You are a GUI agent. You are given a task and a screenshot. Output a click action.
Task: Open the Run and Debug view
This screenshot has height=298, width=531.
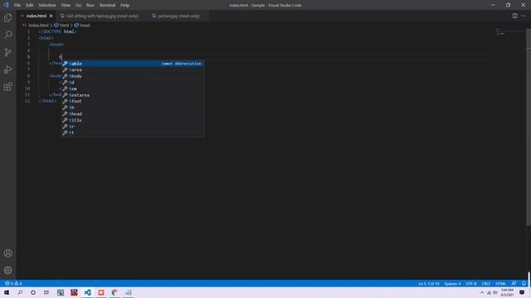[7, 70]
